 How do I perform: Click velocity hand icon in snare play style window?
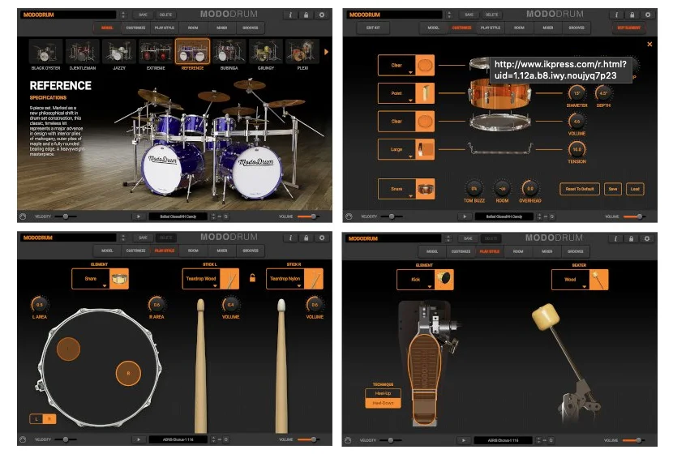[x=23, y=439]
